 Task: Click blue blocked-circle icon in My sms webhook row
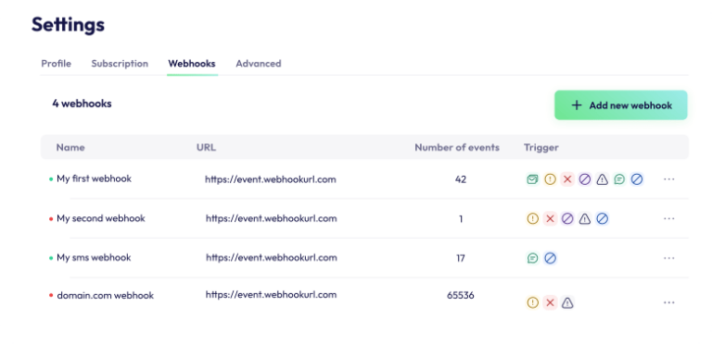coord(550,258)
